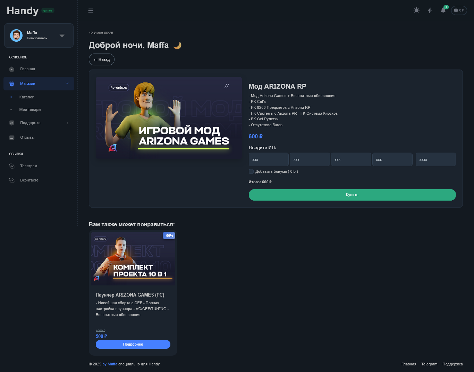Click the Handy logo
This screenshot has height=372, width=474.
point(23,11)
